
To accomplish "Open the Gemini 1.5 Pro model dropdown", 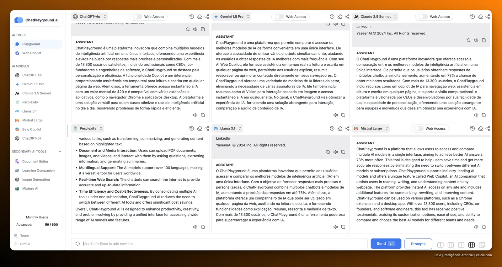I will point(232,17).
